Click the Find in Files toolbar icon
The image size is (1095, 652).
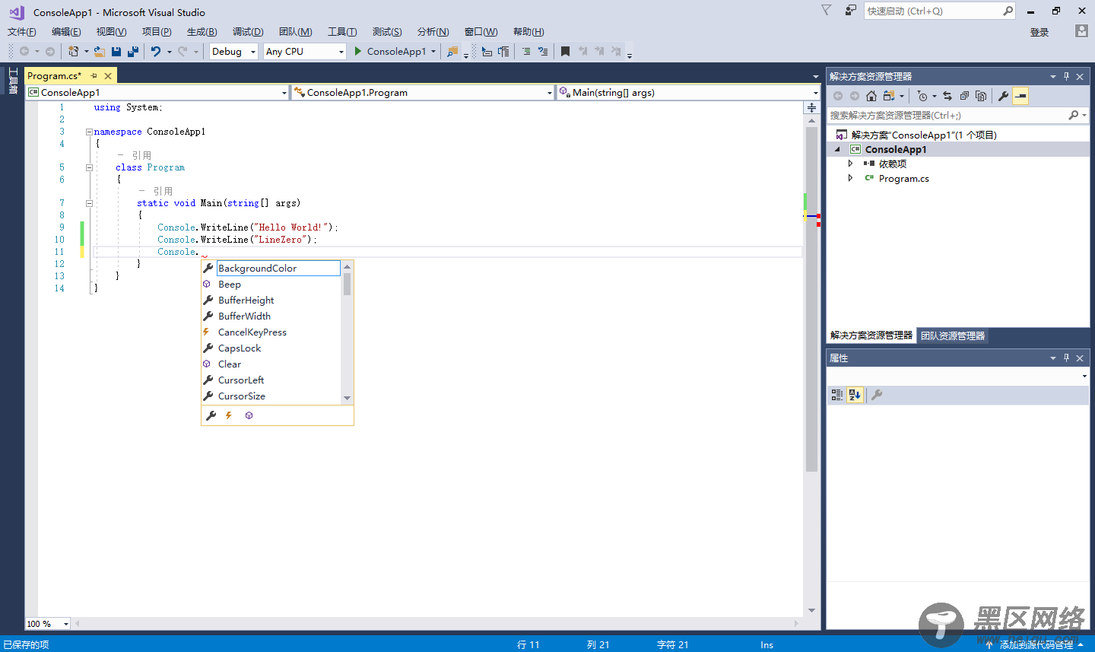(x=452, y=52)
